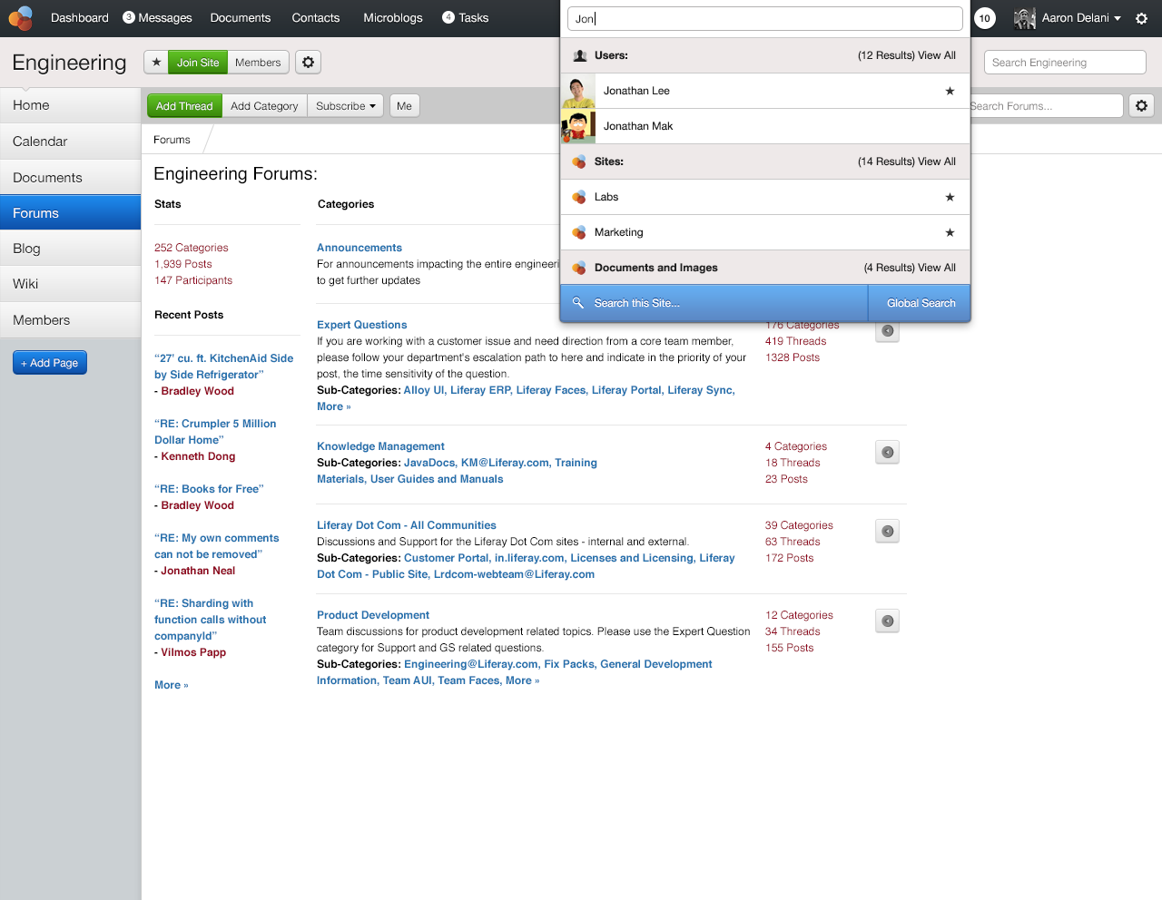Open the sidebar Members page

pos(71,320)
